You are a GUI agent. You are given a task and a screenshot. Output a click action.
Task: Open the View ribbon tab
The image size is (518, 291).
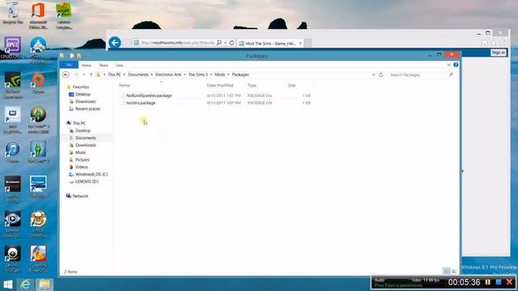(120, 65)
